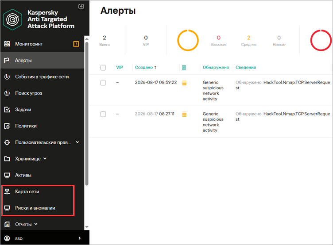The image size is (333, 245).
Task: Click Generic suspicious network activity in 08:27:11 row
Action: click(213, 122)
